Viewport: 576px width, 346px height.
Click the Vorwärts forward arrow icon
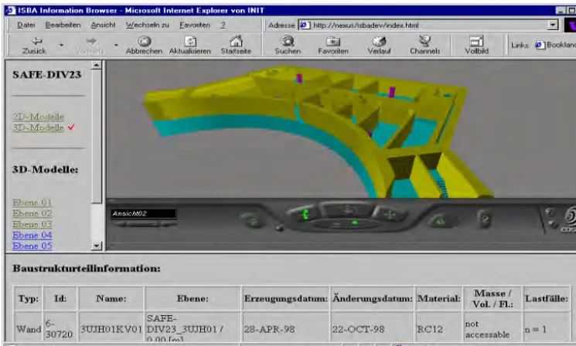tap(91, 41)
